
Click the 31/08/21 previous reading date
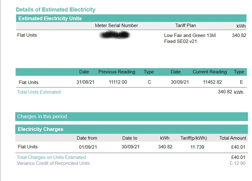[x=85, y=82]
